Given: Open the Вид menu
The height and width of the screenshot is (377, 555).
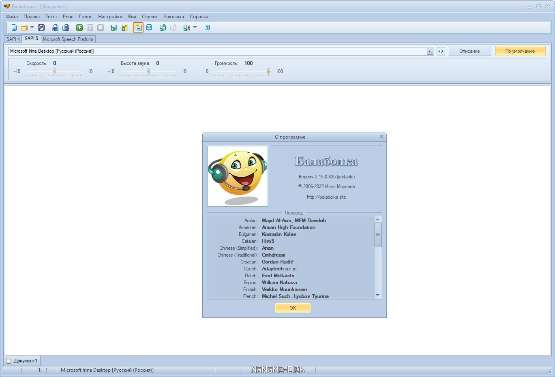Looking at the screenshot, I should tap(132, 17).
